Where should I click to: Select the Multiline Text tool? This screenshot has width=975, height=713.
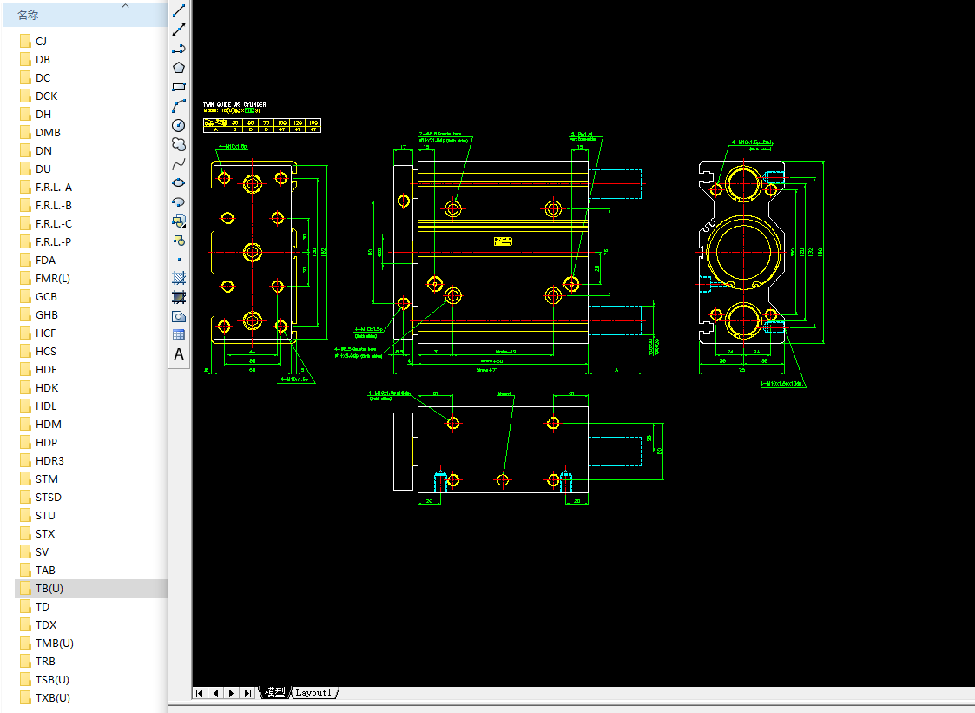[x=179, y=354]
